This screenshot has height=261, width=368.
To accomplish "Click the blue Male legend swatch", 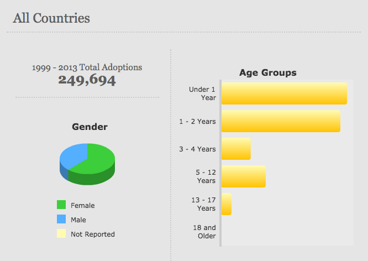I will pyautogui.click(x=61, y=220).
